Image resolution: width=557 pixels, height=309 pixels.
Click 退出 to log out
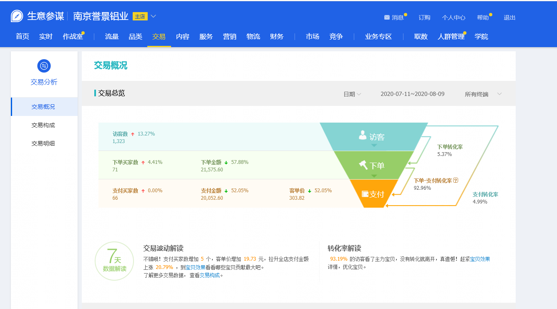point(509,18)
